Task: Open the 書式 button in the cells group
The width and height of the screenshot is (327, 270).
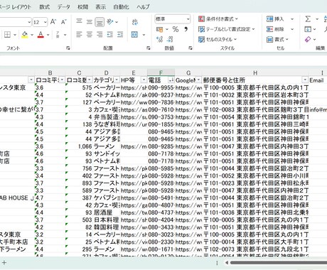Action: click(277, 39)
